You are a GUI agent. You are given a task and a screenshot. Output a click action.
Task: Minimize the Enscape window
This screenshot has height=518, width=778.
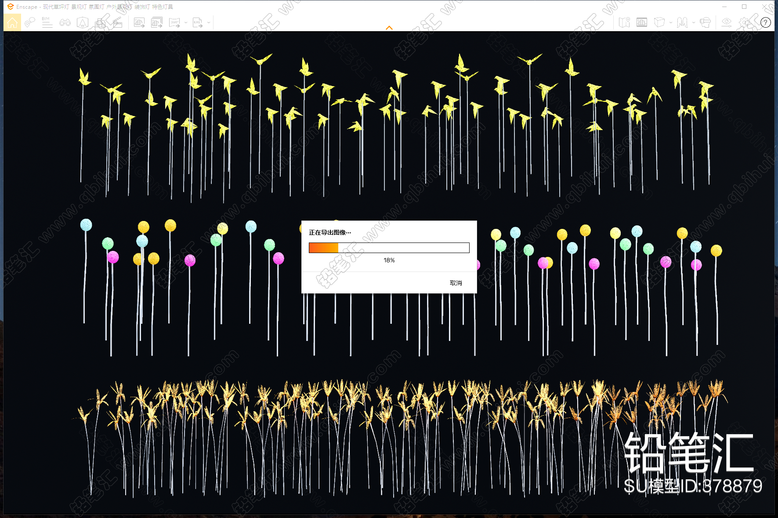[x=724, y=7]
